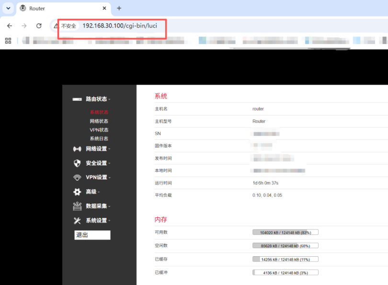This screenshot has height=285, width=388.
Task: Open the tab search dropdown chevron
Action: click(x=8, y=8)
